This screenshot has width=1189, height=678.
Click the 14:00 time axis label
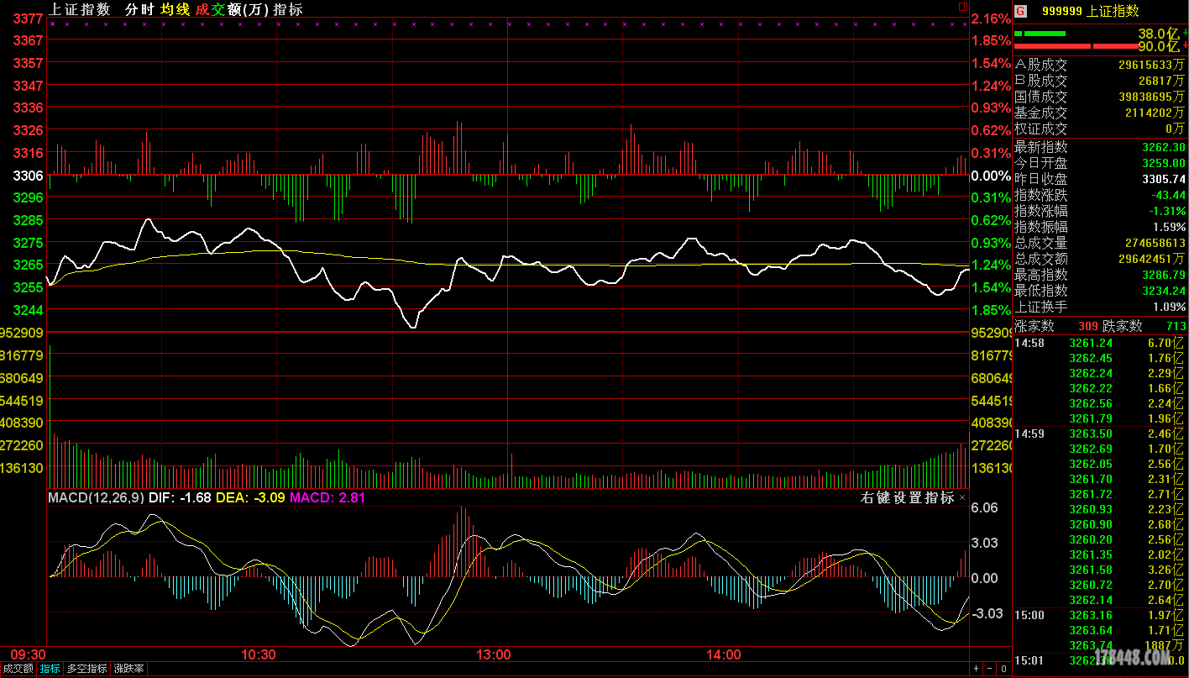tap(724, 655)
